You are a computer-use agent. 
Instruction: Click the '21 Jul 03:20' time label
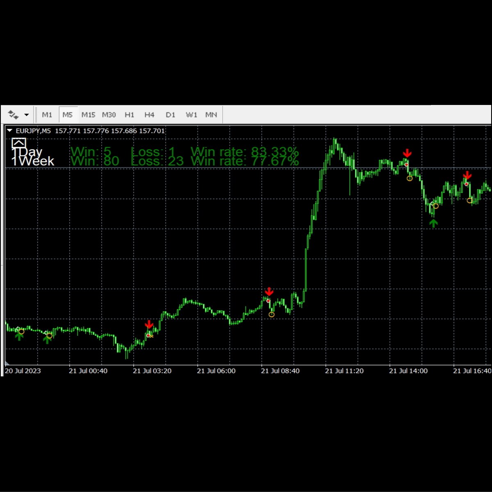coord(152,371)
